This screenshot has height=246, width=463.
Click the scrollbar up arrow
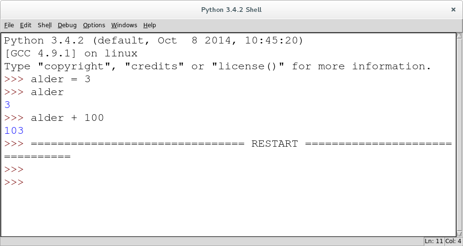point(460,36)
